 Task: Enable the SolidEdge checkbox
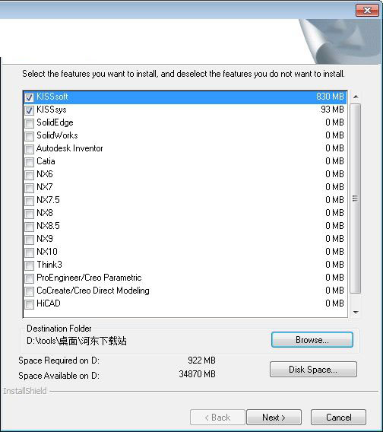coord(29,123)
